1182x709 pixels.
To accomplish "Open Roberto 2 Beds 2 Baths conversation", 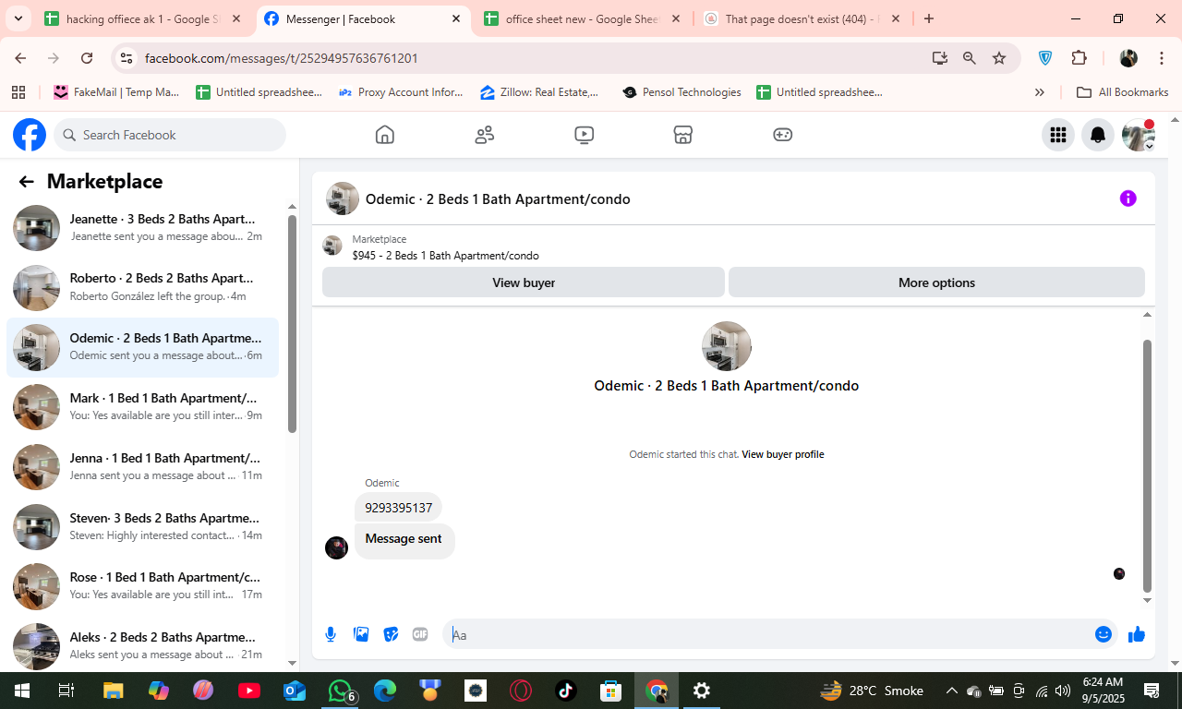I will tap(142, 288).
